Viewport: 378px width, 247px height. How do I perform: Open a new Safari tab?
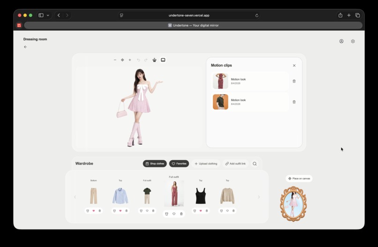[x=349, y=15]
